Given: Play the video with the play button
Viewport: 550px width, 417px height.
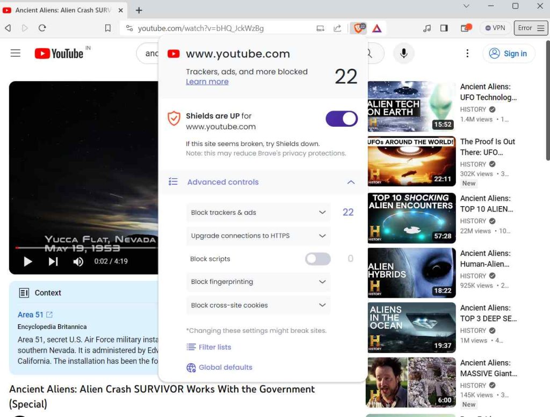Looking at the screenshot, I should [x=28, y=261].
